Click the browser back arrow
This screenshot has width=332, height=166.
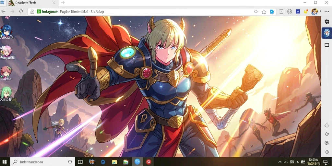tap(4, 12)
